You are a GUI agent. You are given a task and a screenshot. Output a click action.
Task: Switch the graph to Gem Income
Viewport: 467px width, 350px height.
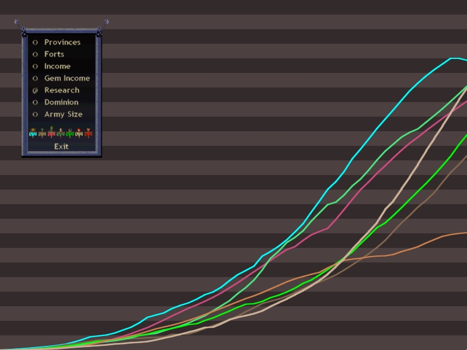click(x=61, y=78)
